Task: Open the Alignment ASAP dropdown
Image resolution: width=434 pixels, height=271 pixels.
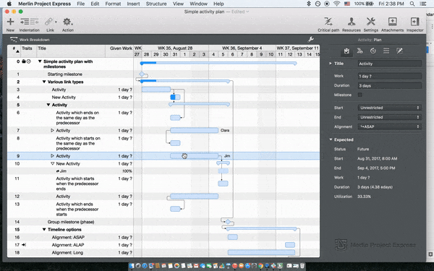Action: (x=390, y=126)
